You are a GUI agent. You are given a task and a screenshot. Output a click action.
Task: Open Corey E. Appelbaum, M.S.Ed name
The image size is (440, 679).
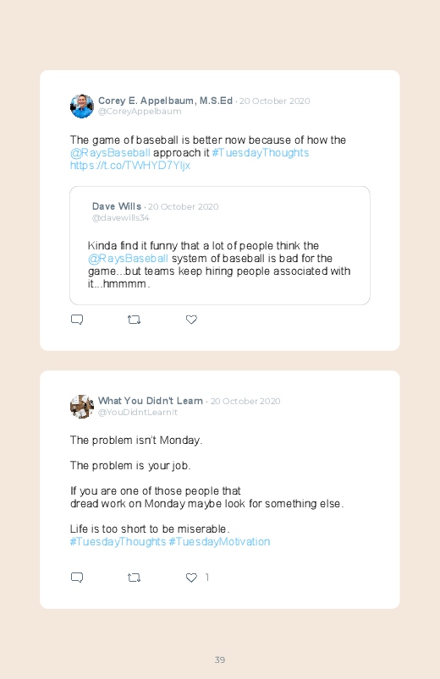coord(165,101)
